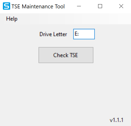Click the blue S application icon
Screen dimensions: 131x126
click(7, 6)
